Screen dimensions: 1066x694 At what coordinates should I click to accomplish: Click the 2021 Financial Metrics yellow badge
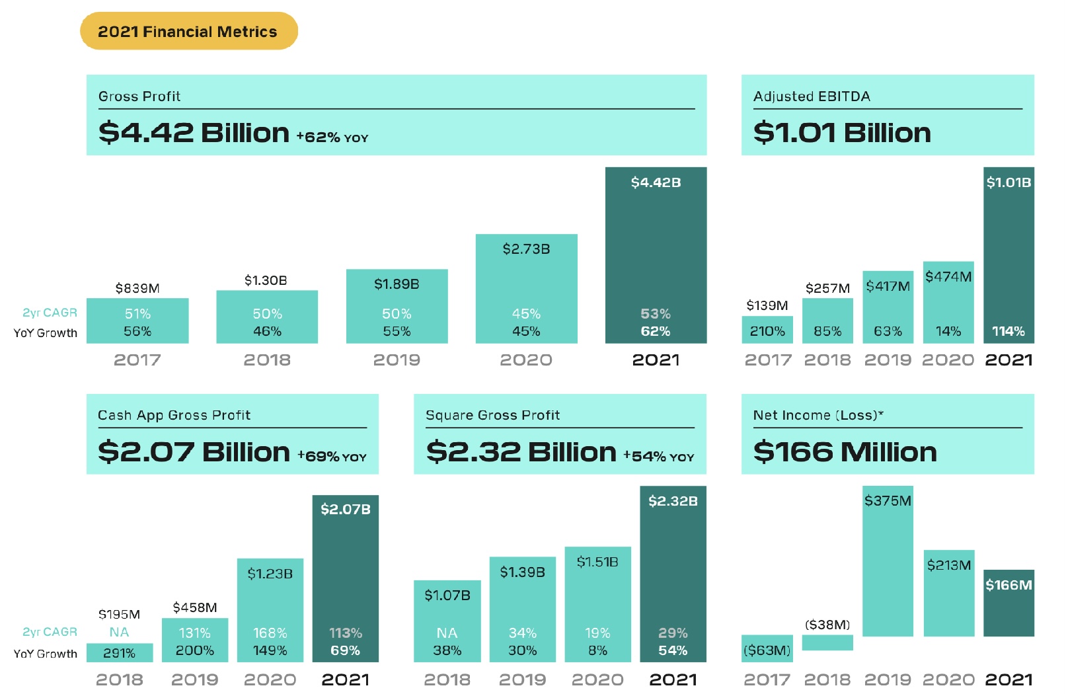(x=188, y=31)
